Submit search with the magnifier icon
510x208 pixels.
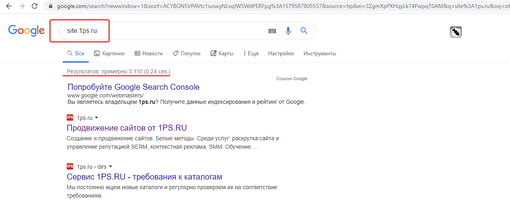tap(304, 31)
